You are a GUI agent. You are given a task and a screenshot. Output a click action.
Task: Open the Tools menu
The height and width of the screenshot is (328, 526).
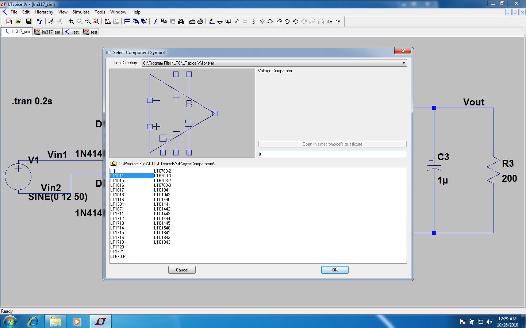click(100, 12)
